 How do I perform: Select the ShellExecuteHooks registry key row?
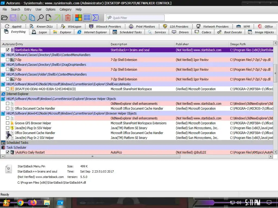coord(137,84)
